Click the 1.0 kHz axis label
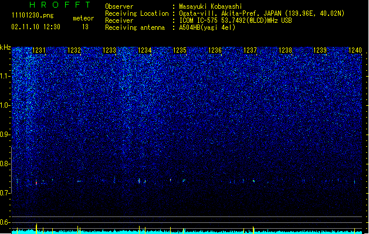Image resolution: width=369 pixels, height=234 pixels. [5, 105]
